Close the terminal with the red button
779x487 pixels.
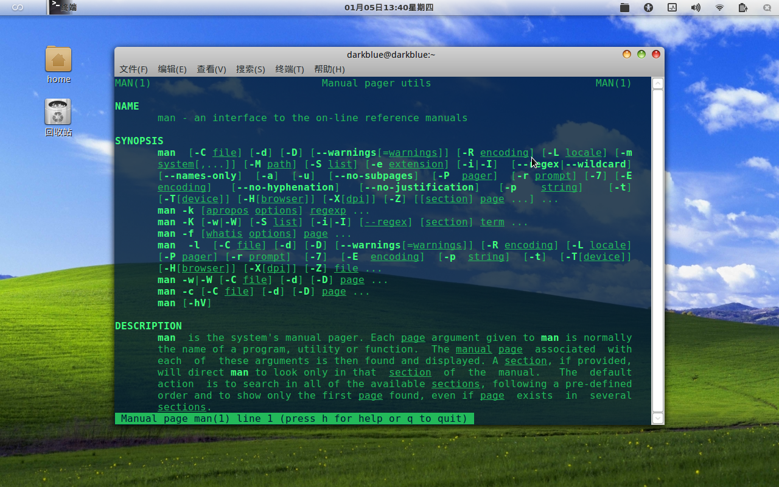click(656, 54)
